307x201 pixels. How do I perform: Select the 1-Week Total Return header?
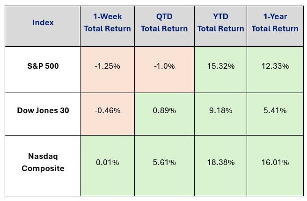point(107,22)
